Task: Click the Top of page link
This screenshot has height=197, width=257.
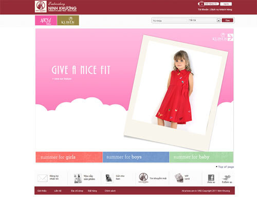Action: 226,167
